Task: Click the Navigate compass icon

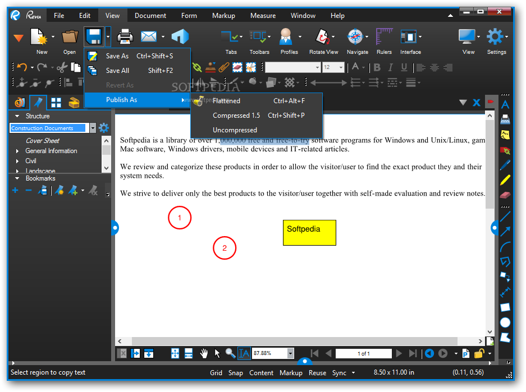Action: point(355,36)
